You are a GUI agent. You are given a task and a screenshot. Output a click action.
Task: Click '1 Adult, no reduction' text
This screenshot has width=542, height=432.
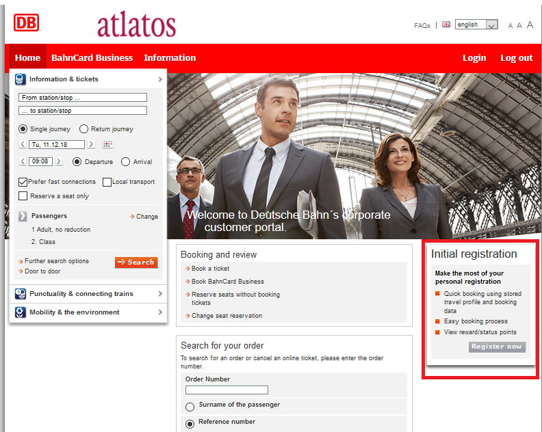click(61, 230)
